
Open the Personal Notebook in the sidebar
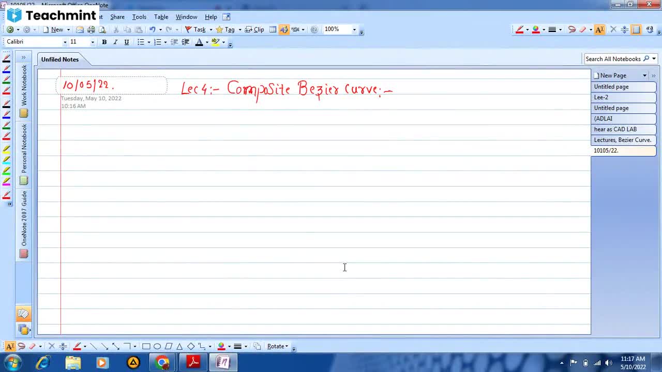[x=23, y=153]
